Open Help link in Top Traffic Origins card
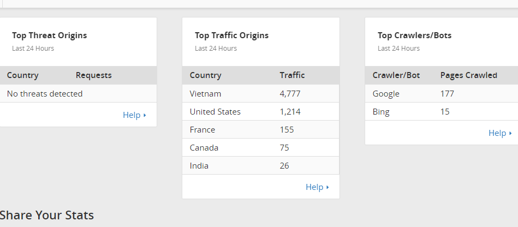Screen dimensions: 518x227 pyautogui.click(x=318, y=187)
